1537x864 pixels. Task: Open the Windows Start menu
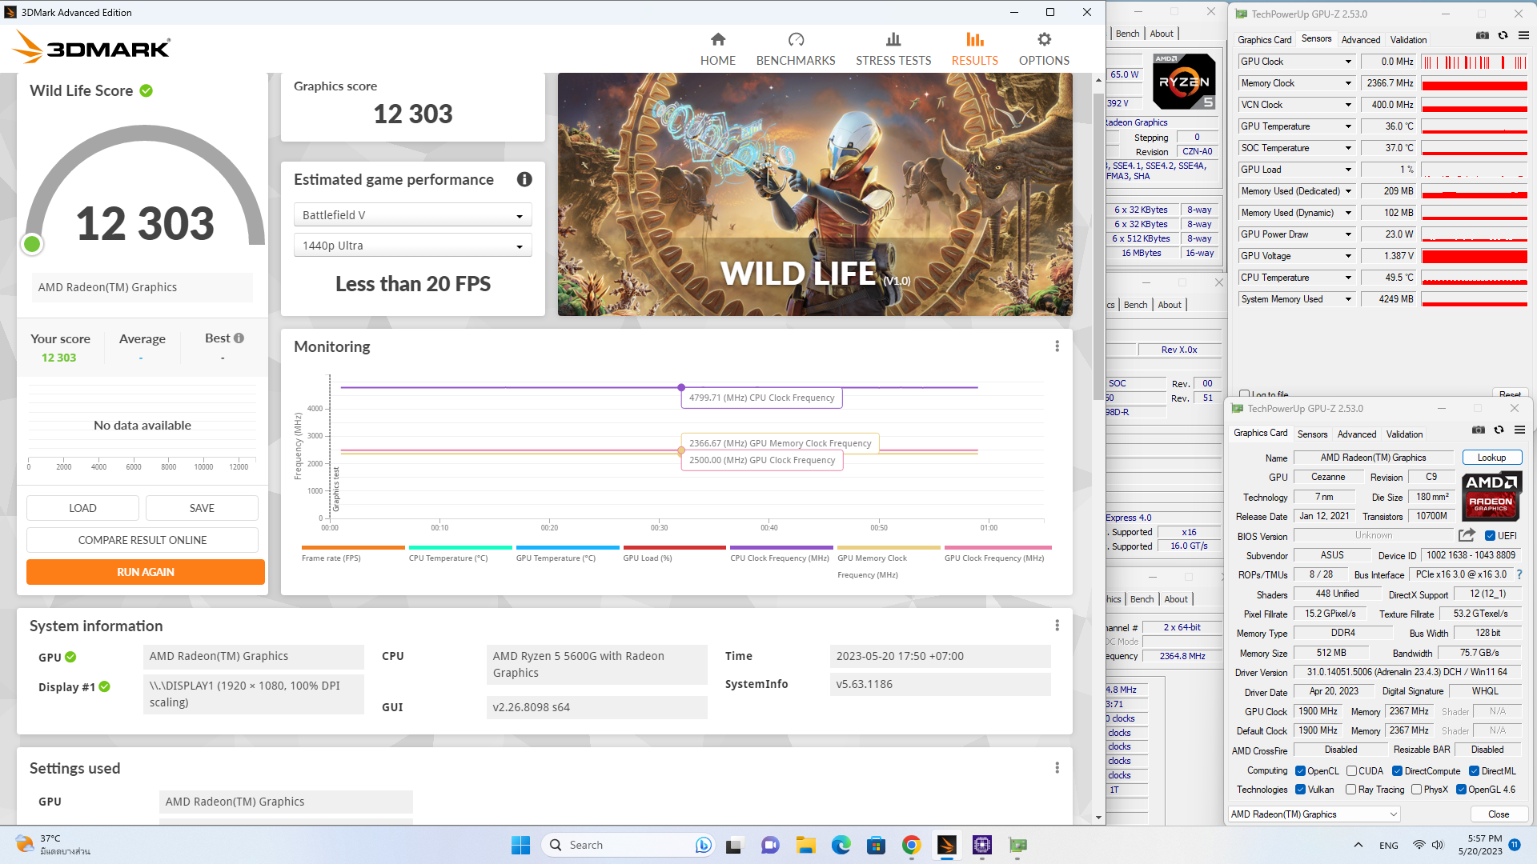(520, 845)
